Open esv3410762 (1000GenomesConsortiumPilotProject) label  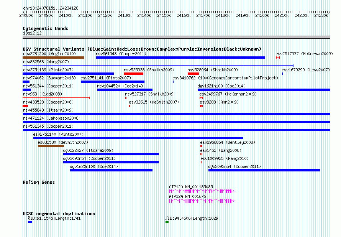pyautogui.click(x=225, y=78)
